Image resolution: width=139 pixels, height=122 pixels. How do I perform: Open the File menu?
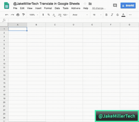(15, 8)
